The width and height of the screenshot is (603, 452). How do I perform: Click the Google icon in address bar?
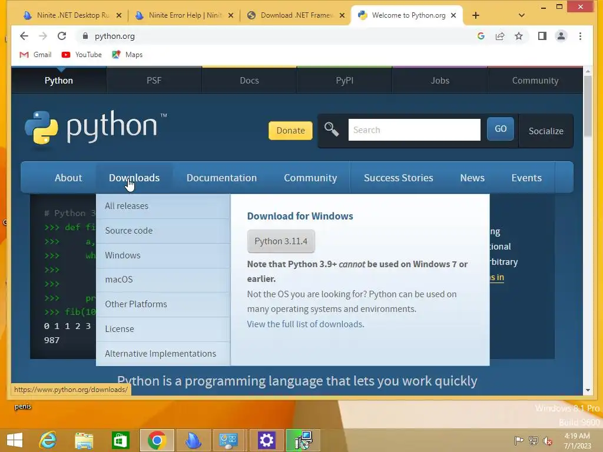pos(481,36)
